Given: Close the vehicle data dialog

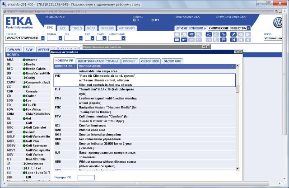Looking at the screenshot, I should click(240, 52).
